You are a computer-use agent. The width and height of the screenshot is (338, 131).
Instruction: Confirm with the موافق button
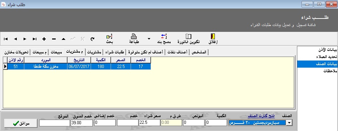click(x=21, y=123)
